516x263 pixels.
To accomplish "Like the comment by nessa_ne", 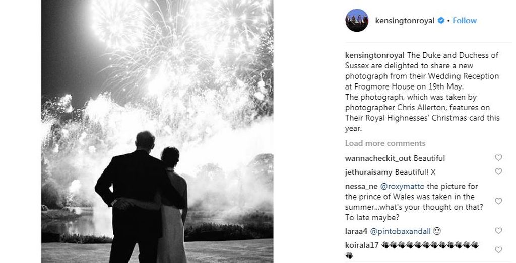I will [x=498, y=201].
